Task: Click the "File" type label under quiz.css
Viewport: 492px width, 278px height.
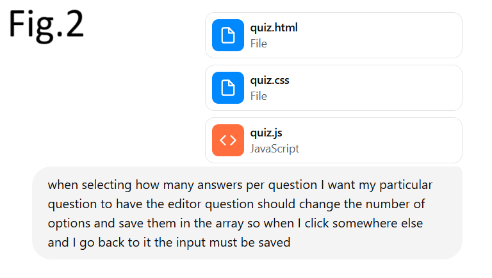Action: click(x=259, y=96)
